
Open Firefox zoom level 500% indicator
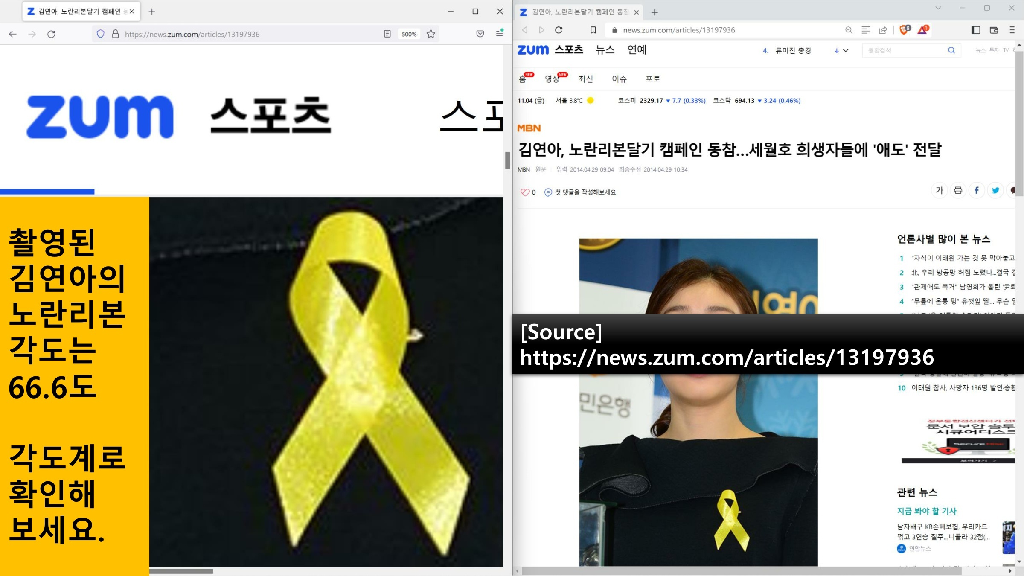pyautogui.click(x=409, y=34)
